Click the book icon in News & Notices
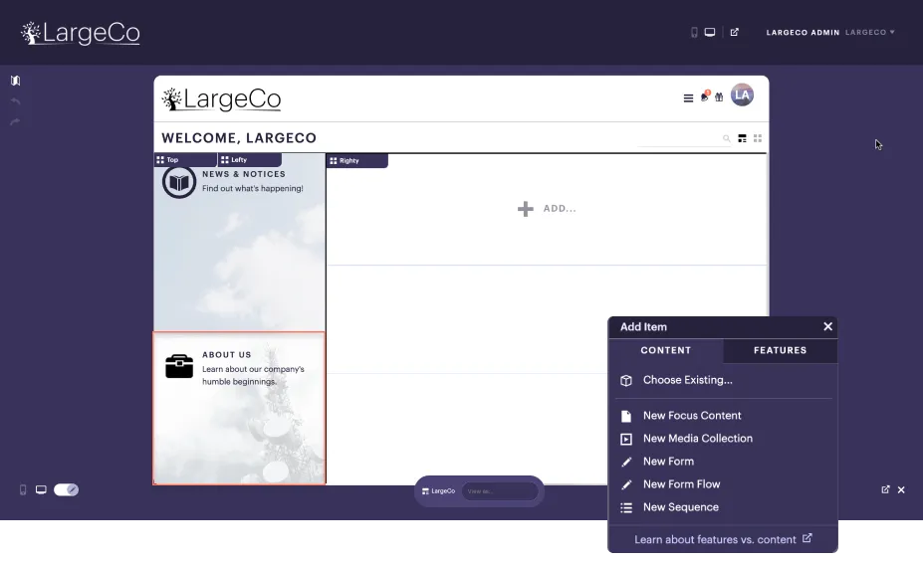This screenshot has height=563, width=923. [x=179, y=182]
